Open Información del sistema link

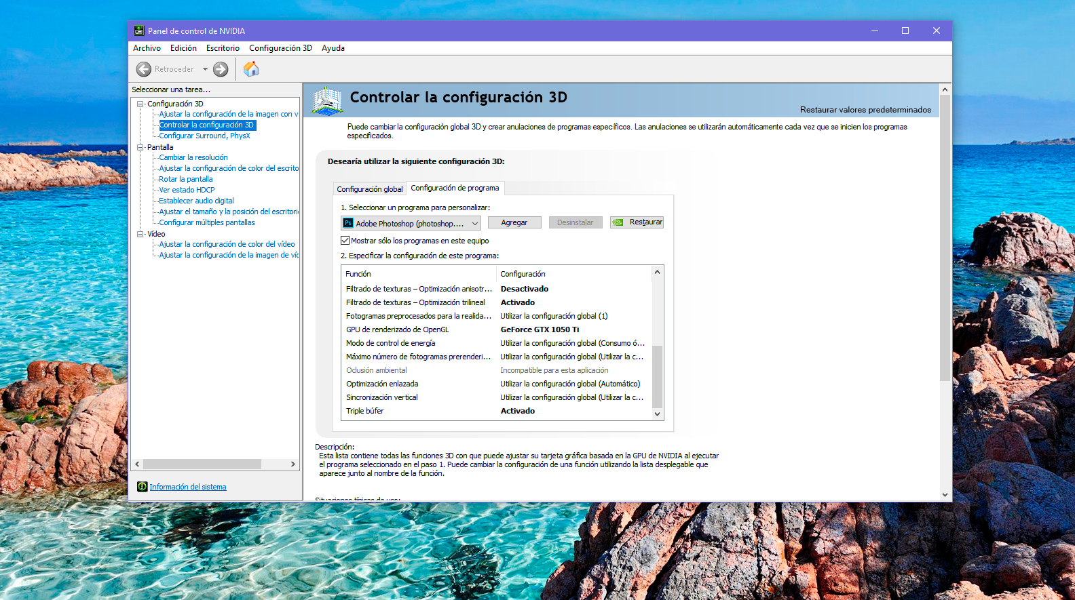click(188, 487)
